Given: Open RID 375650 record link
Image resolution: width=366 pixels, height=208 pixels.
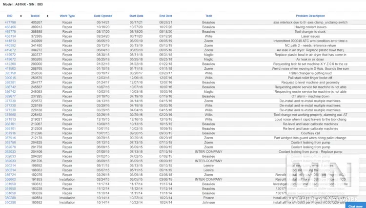Looking at the screenshot, I should [x=10, y=115].
